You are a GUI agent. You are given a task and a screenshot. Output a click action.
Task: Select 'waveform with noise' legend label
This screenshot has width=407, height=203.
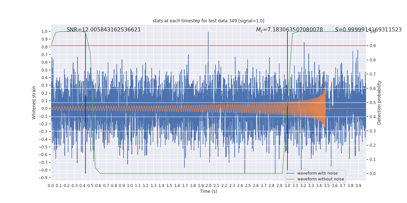click(317, 173)
